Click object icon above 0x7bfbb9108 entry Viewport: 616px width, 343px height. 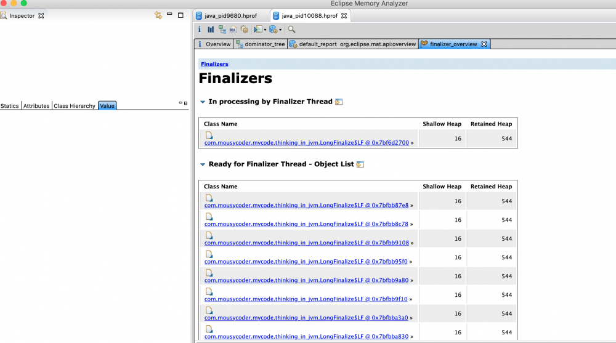tap(209, 235)
